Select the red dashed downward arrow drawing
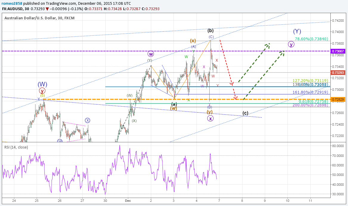Image resolution: width=348 pixels, height=206 pixels. (x=228, y=70)
